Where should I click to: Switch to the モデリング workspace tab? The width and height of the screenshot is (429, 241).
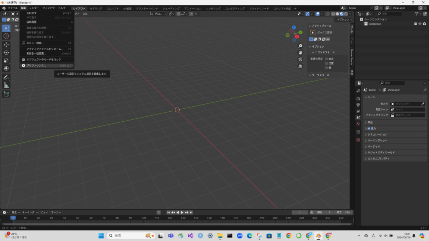[96, 8]
